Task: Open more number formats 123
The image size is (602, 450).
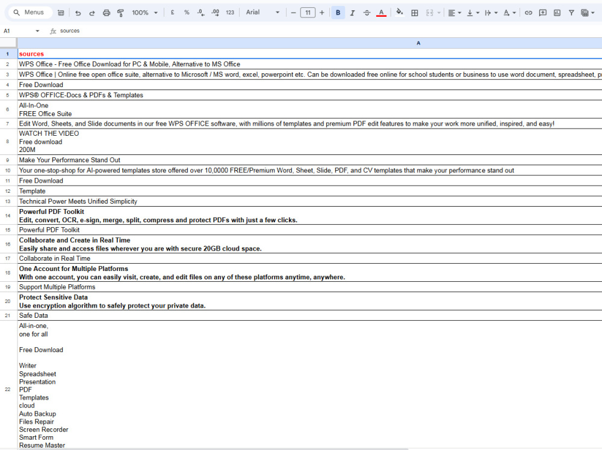Action: tap(230, 13)
